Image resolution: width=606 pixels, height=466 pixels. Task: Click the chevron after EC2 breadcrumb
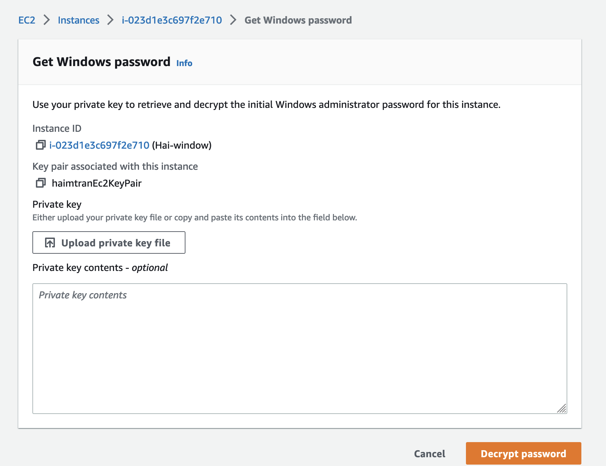click(x=47, y=20)
